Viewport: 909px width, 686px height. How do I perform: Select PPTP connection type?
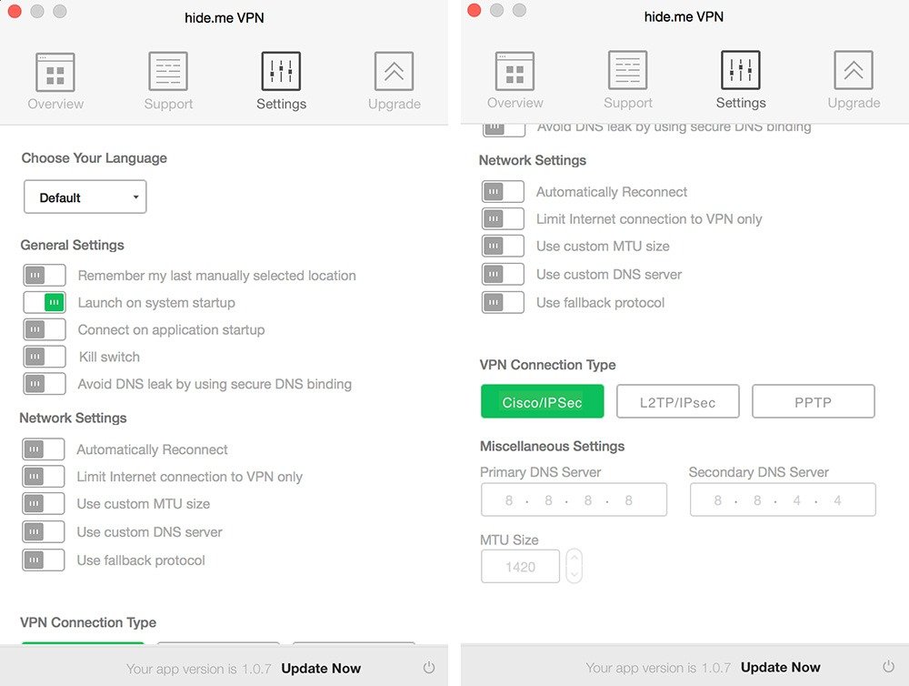pos(814,401)
